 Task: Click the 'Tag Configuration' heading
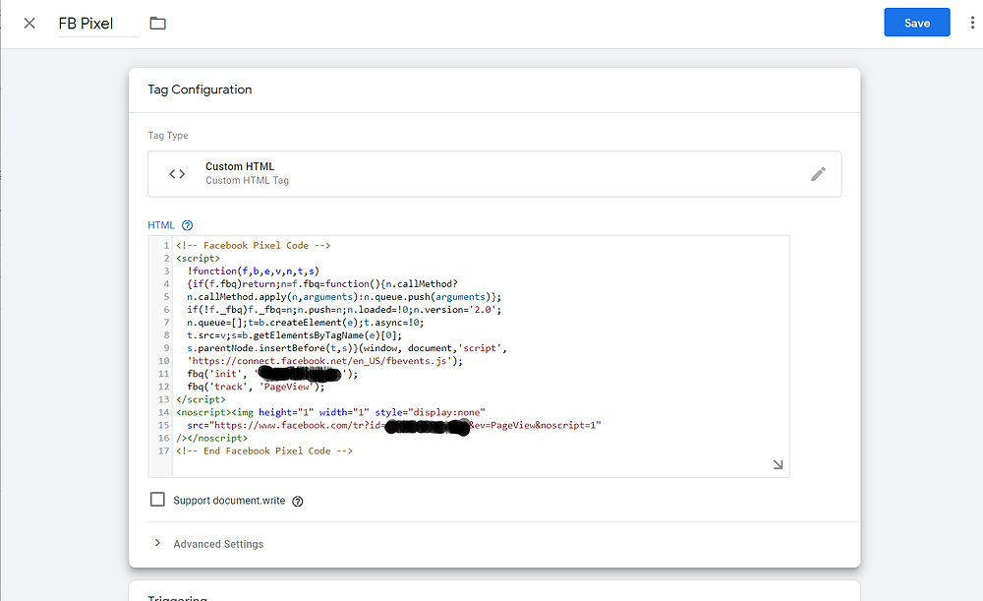pos(200,90)
